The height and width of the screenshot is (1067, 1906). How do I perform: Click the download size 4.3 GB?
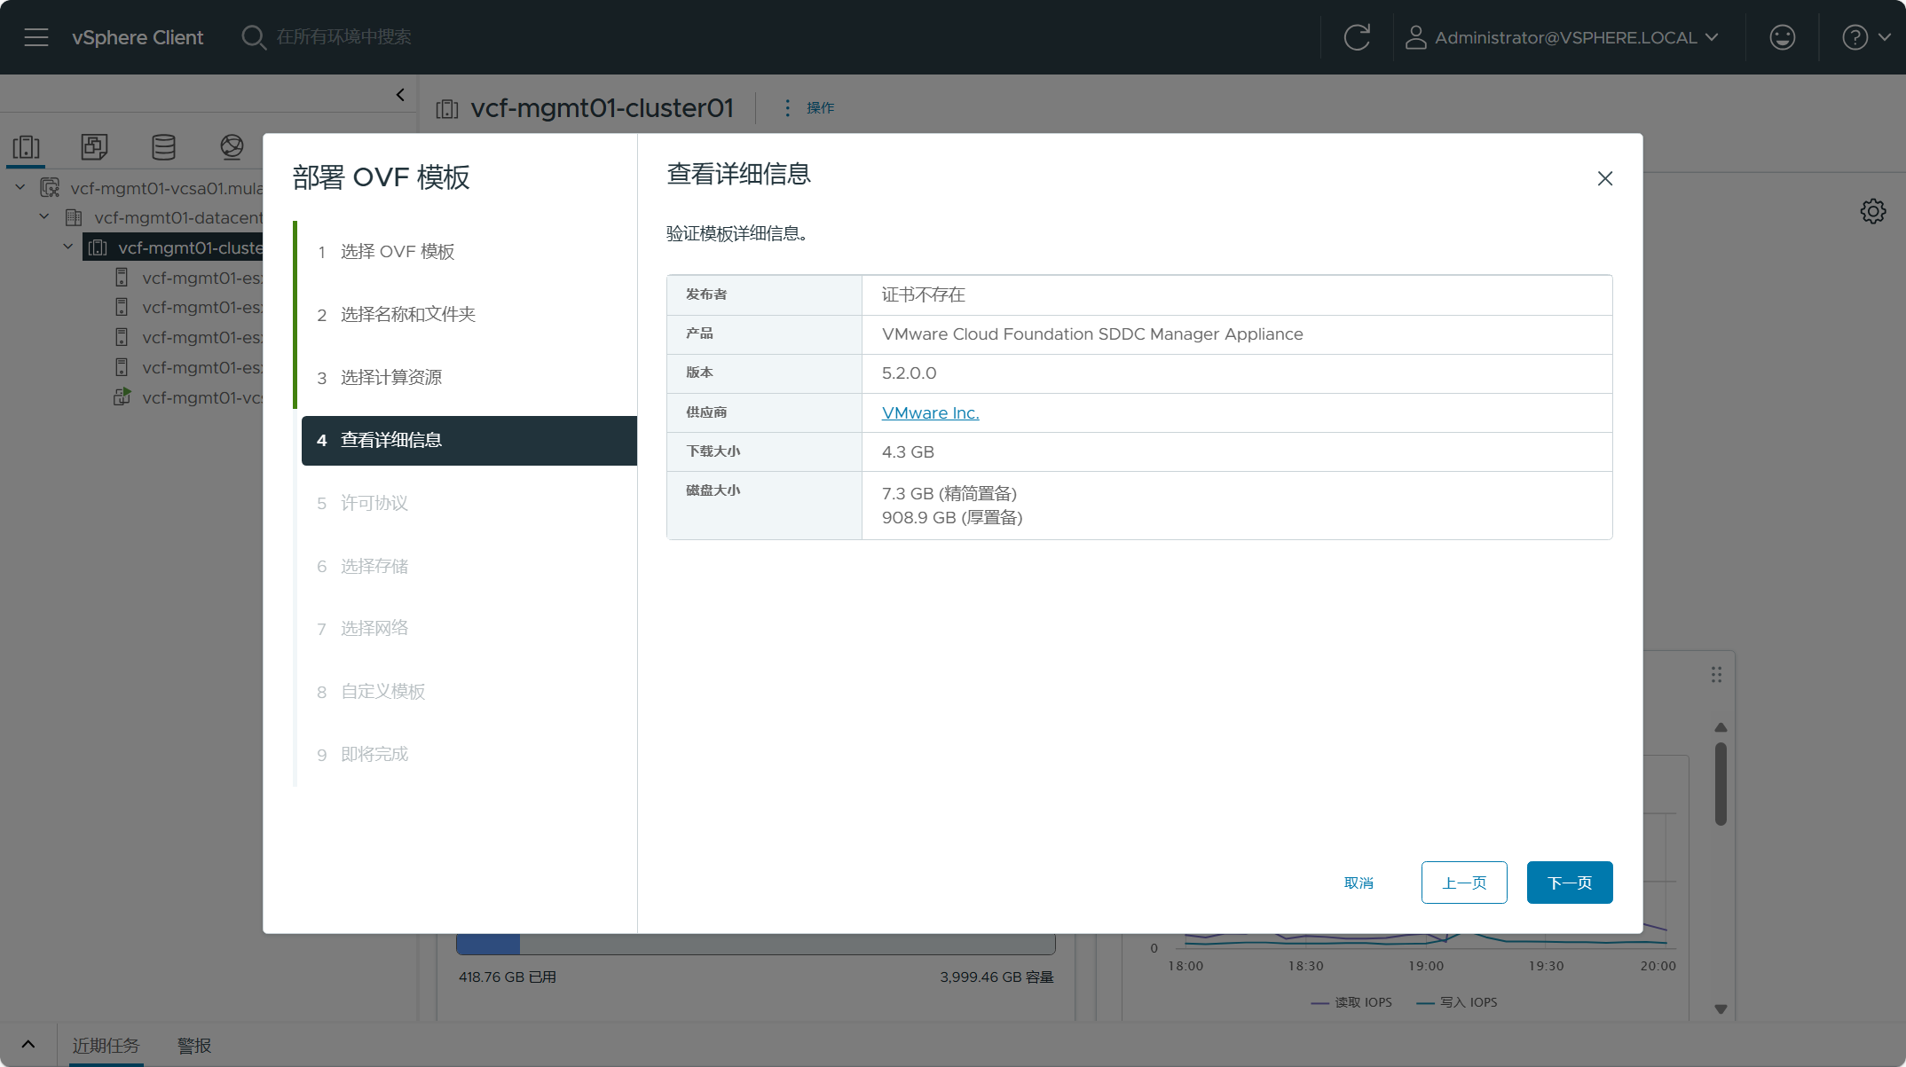point(908,451)
